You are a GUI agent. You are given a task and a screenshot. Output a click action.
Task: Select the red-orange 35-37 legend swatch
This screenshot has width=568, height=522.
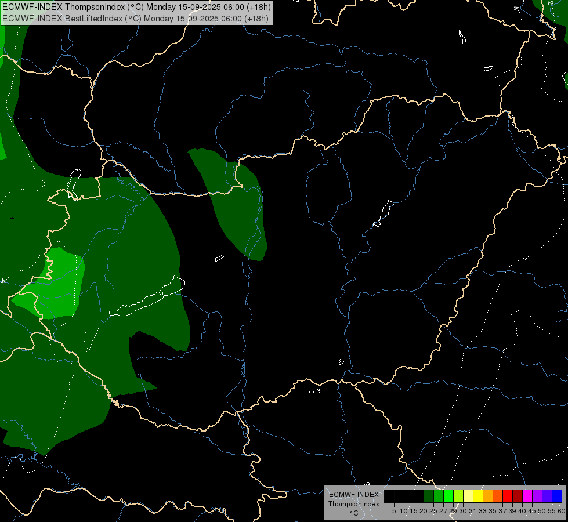pyautogui.click(x=498, y=496)
